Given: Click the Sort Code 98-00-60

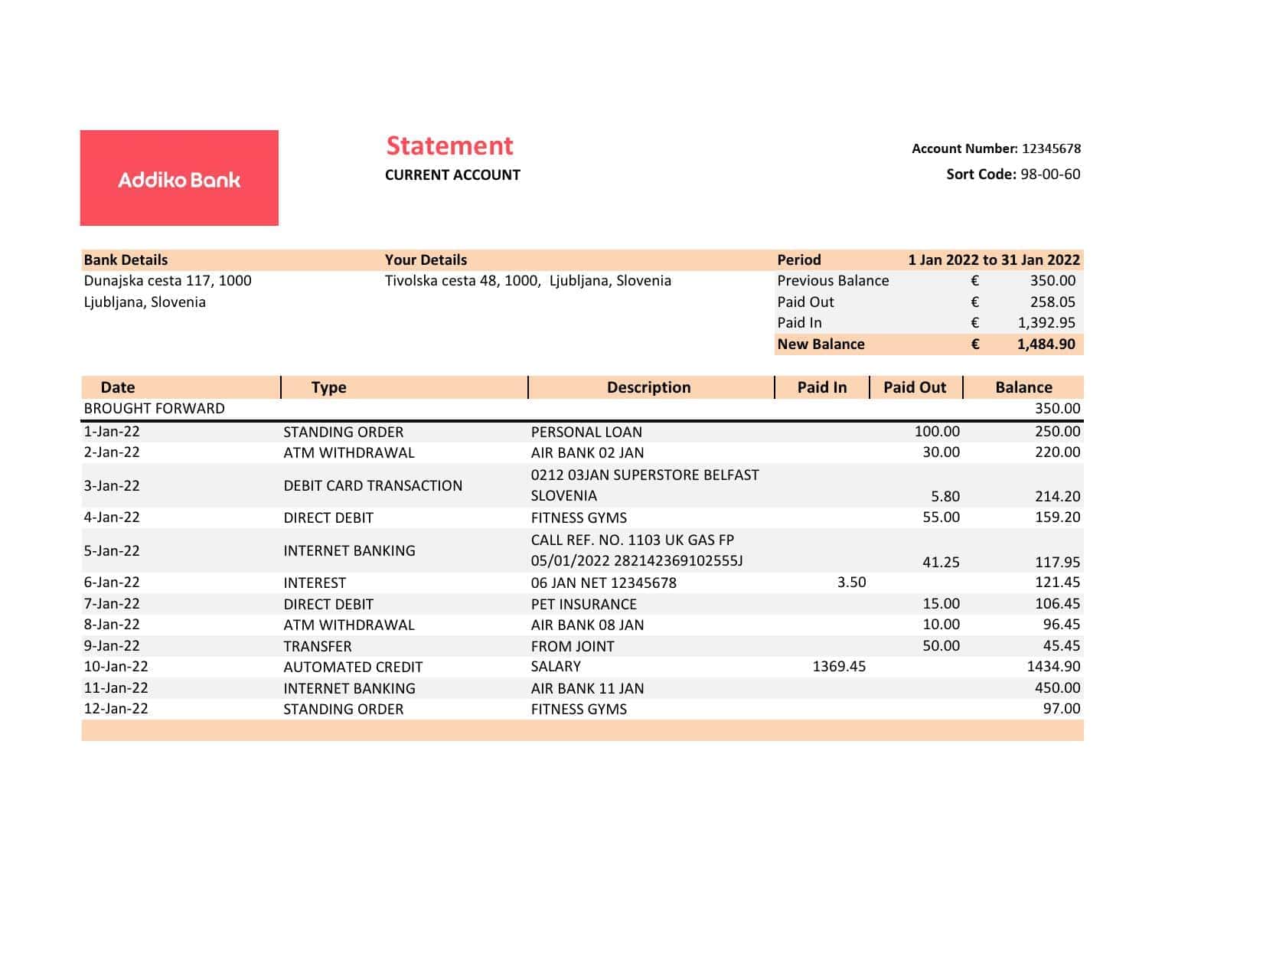Looking at the screenshot, I should [1013, 174].
